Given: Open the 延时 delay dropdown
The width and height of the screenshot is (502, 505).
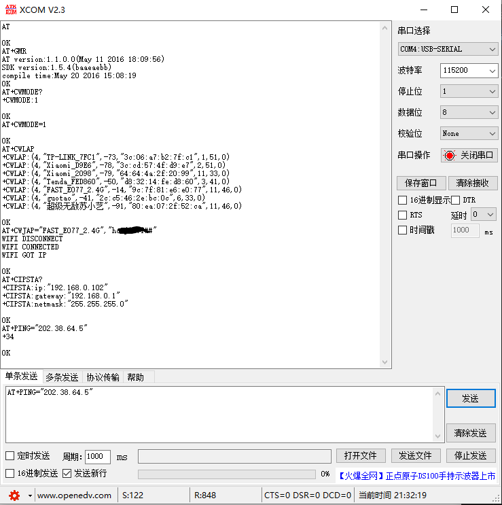Looking at the screenshot, I should pyautogui.click(x=484, y=215).
